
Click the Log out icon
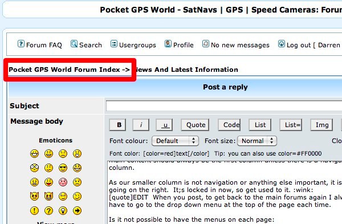[282, 44]
